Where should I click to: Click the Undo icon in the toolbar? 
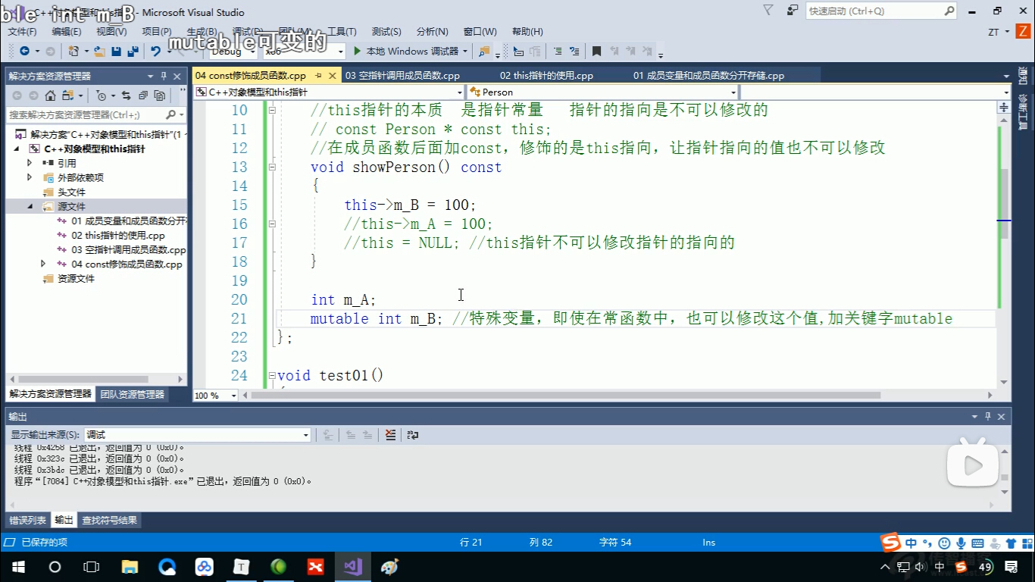pos(155,52)
